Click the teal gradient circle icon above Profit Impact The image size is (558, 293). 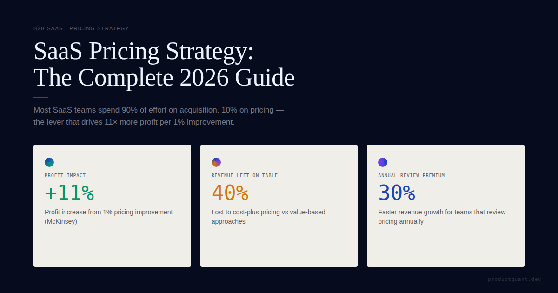49,162
